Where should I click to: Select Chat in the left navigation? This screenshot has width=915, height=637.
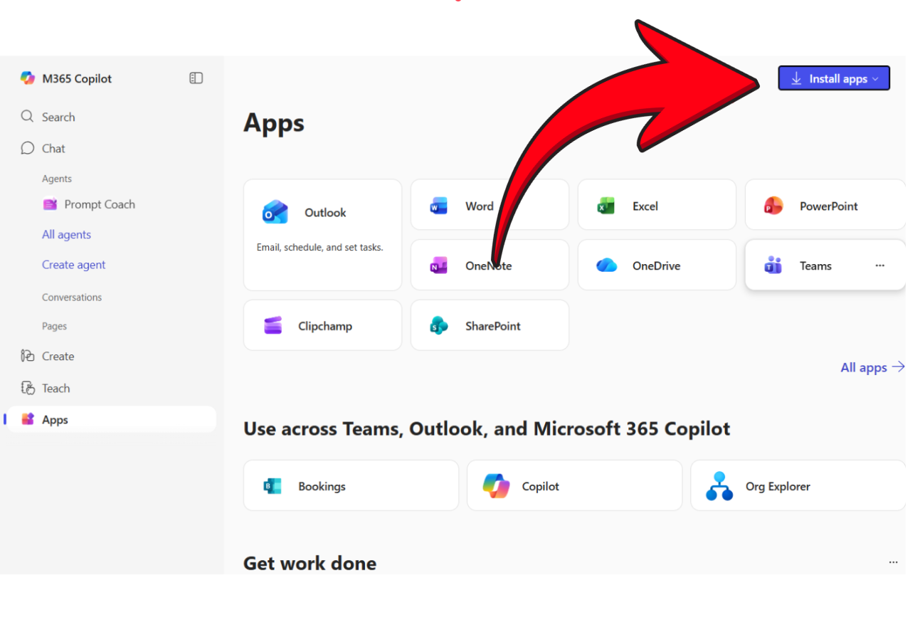coord(53,149)
